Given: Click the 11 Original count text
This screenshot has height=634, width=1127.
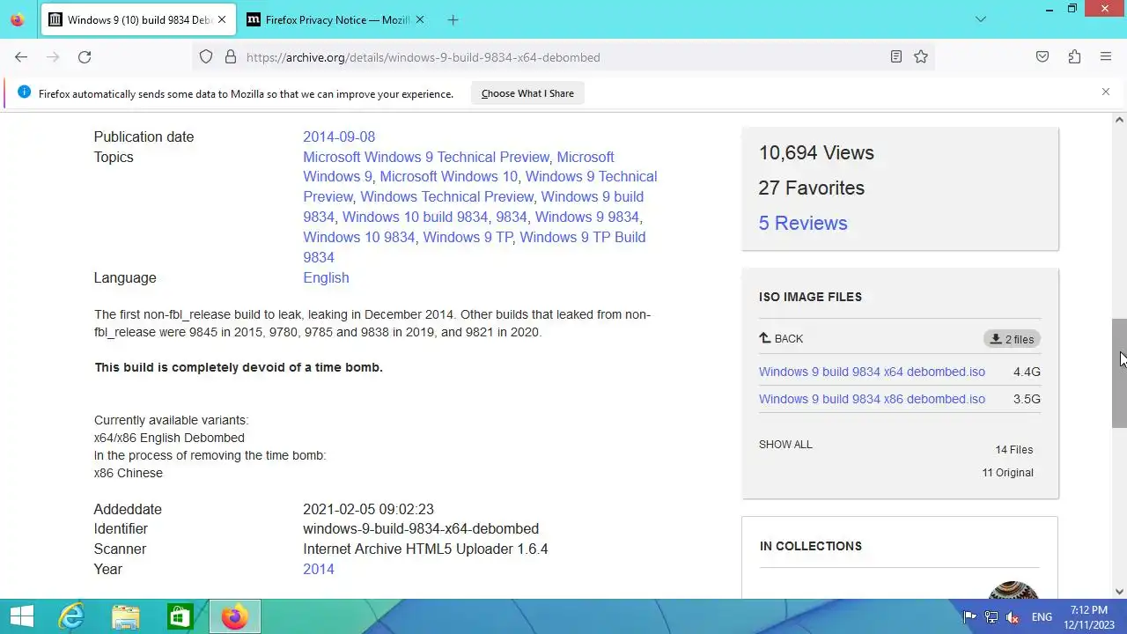Looking at the screenshot, I should [x=1008, y=473].
